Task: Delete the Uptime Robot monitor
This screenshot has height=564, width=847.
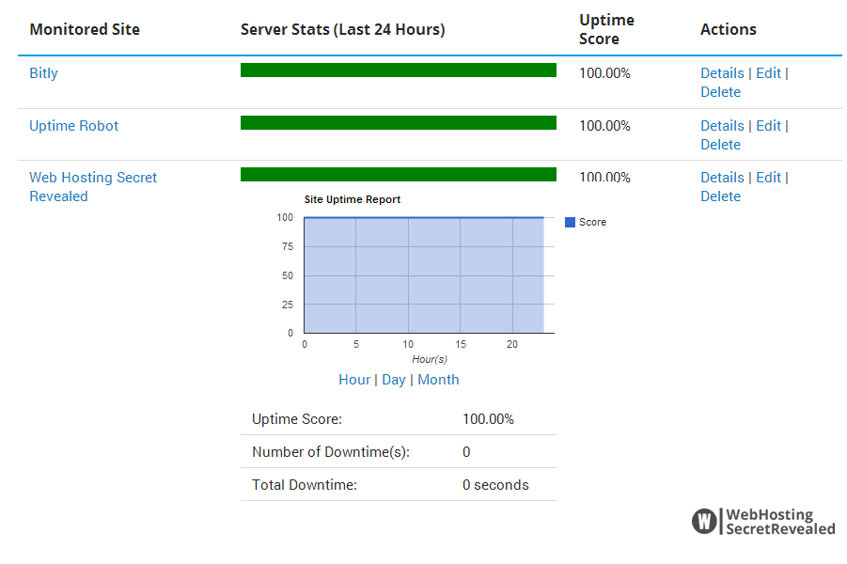Action: 720,145
